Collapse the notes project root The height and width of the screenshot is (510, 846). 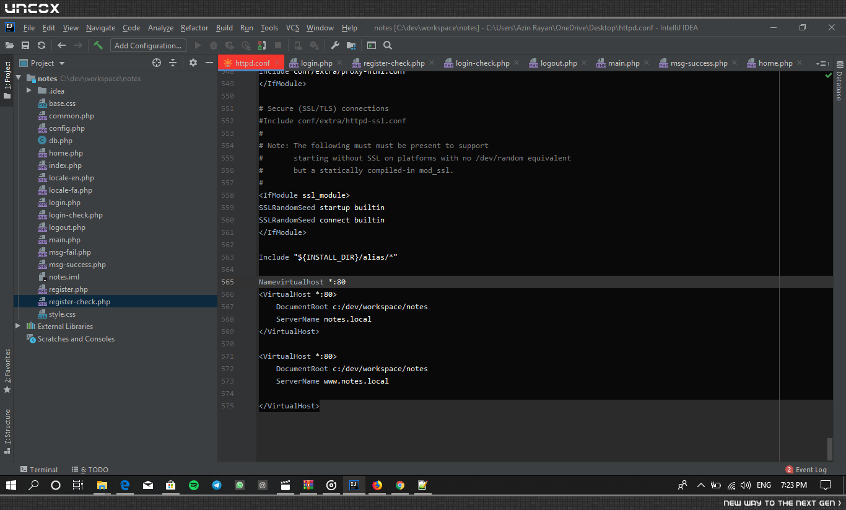point(18,79)
